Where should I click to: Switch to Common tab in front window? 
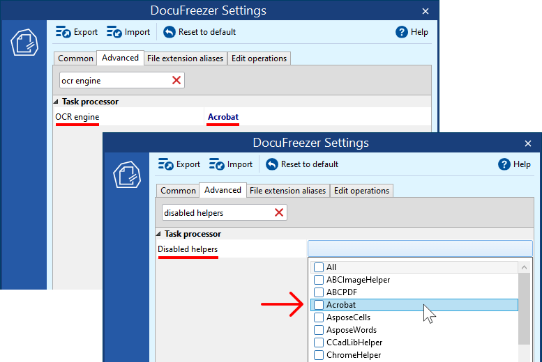click(178, 191)
